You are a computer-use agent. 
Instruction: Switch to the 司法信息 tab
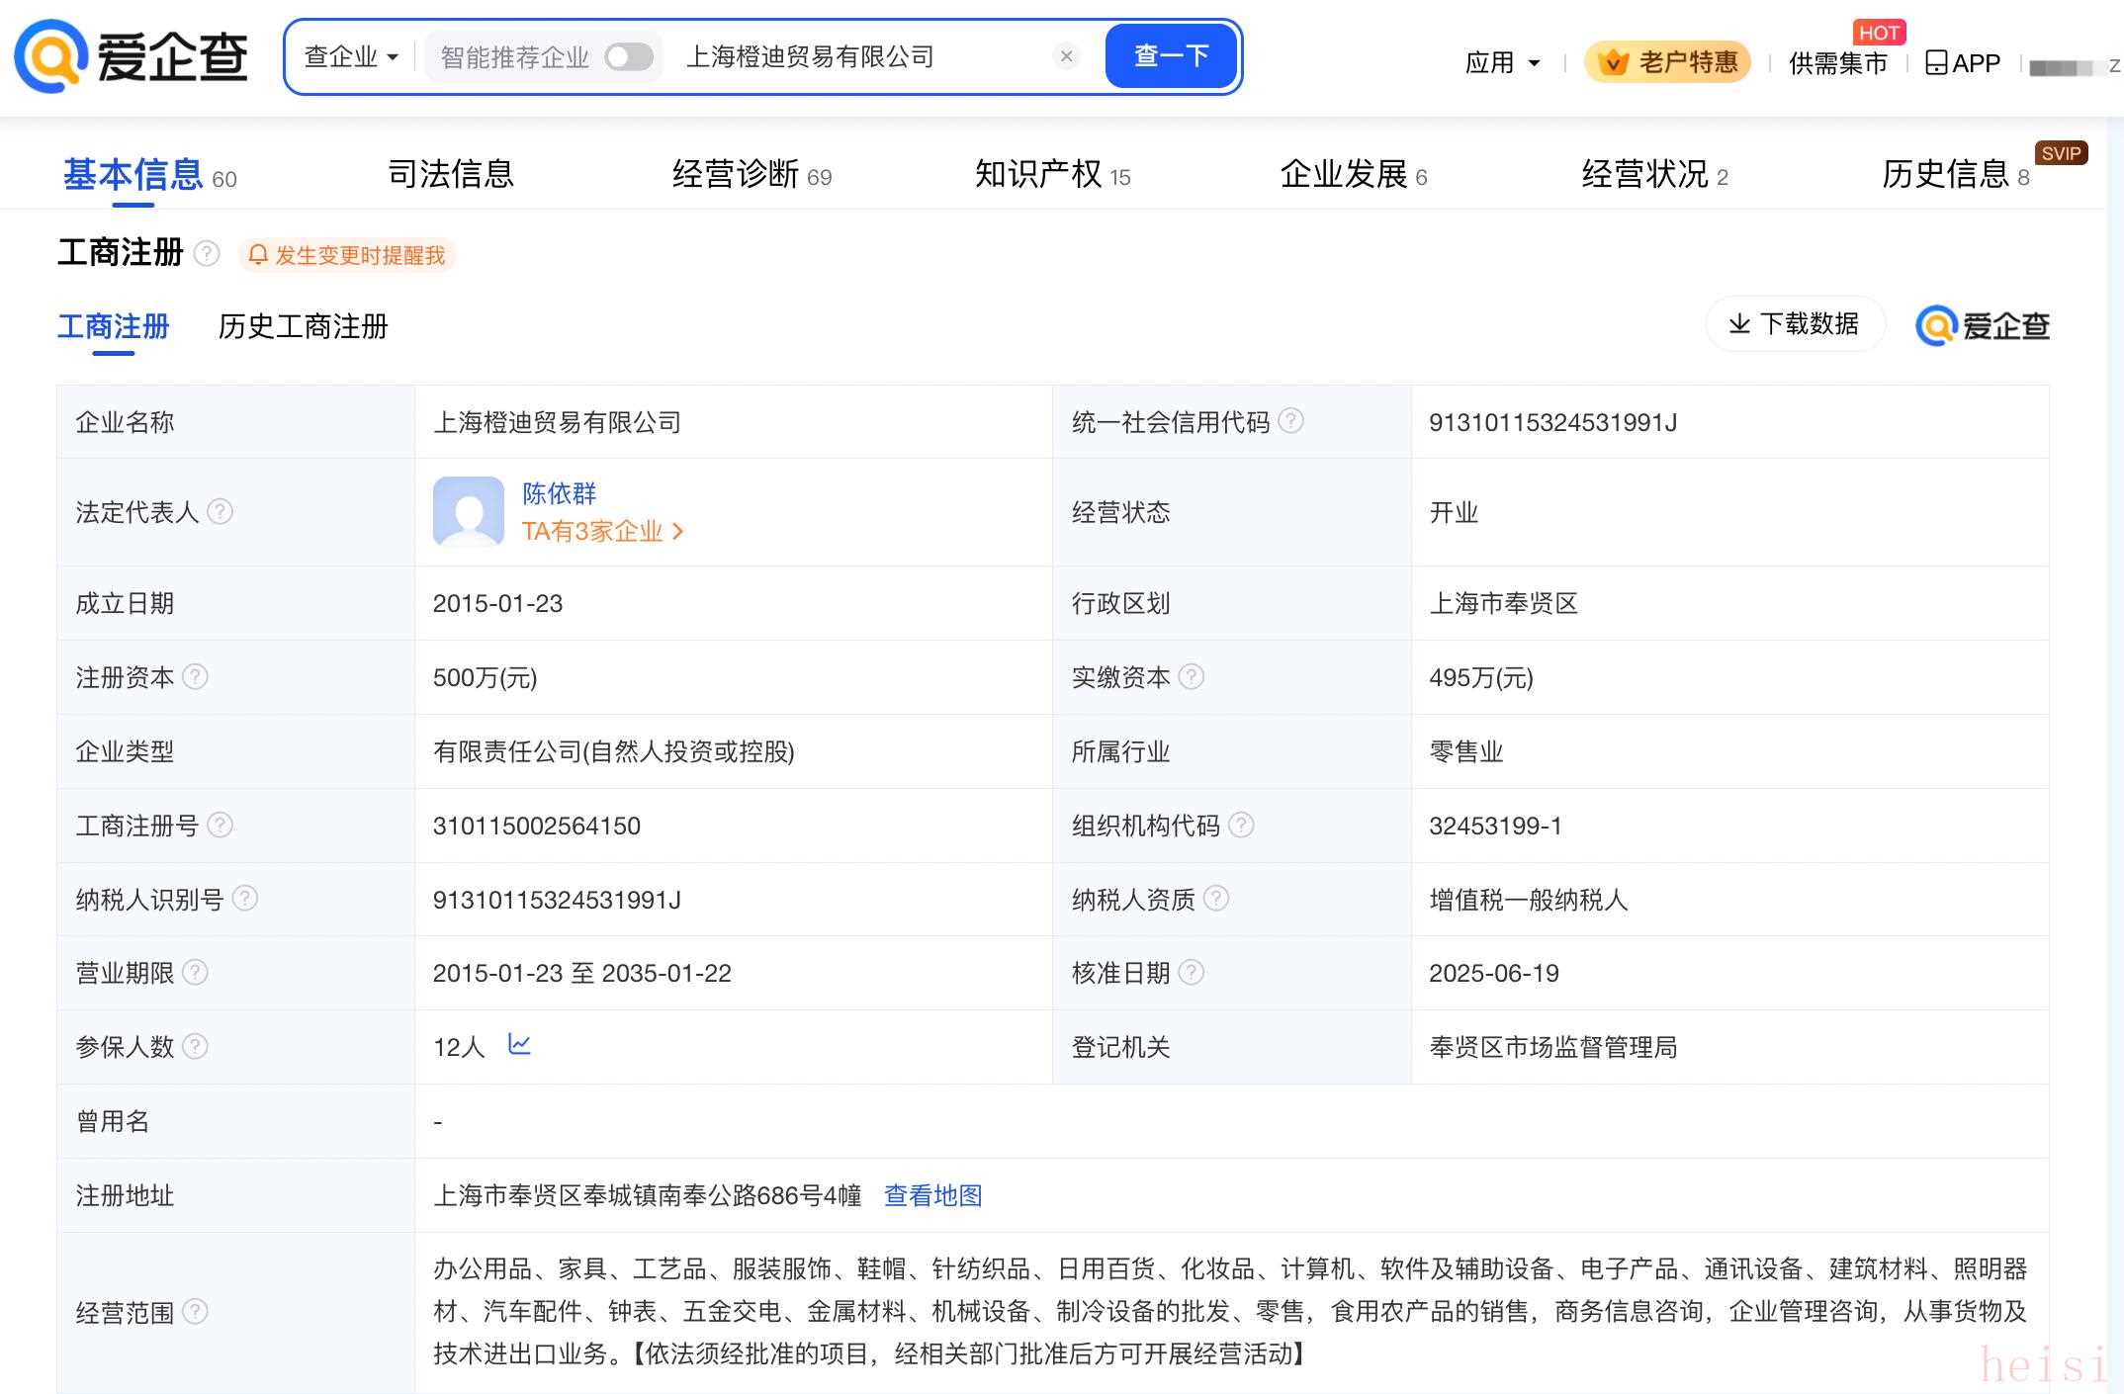tap(451, 174)
